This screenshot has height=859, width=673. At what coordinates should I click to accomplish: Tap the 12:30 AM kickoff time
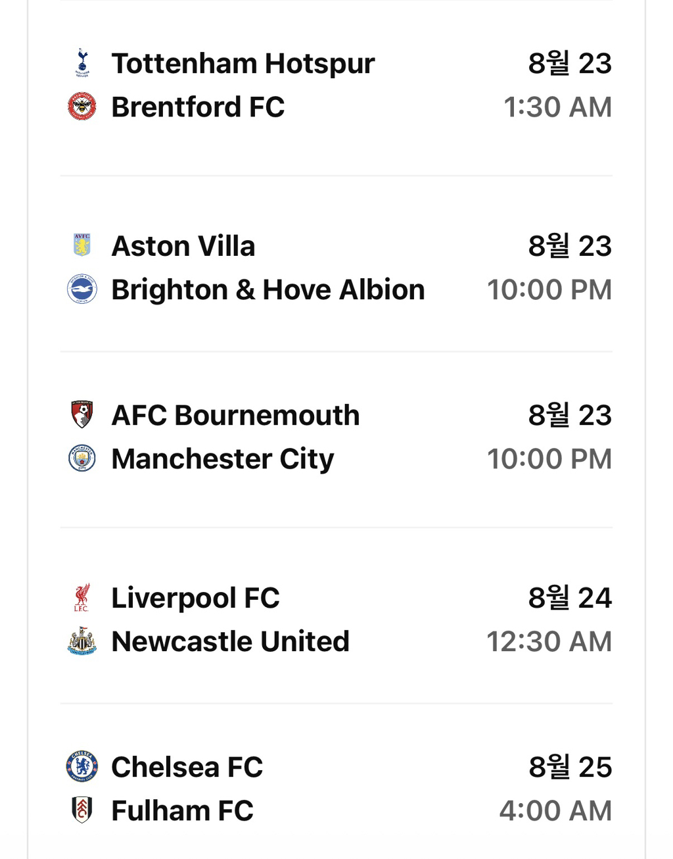(549, 641)
